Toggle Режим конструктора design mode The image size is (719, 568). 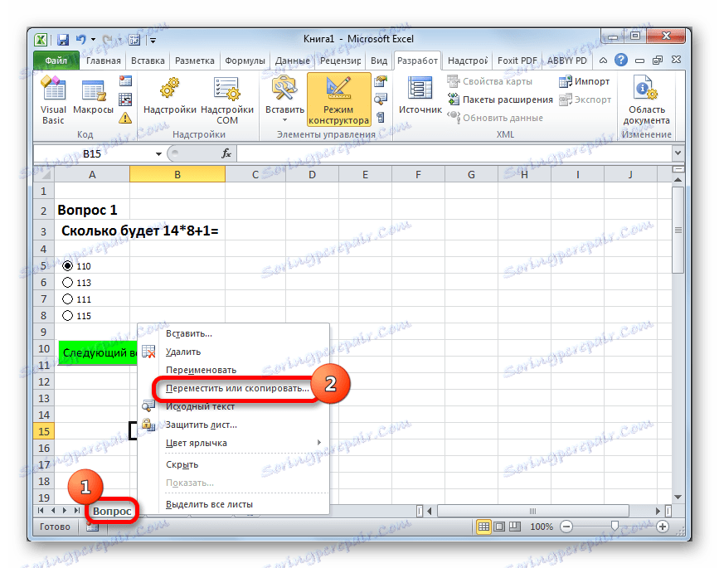click(338, 100)
